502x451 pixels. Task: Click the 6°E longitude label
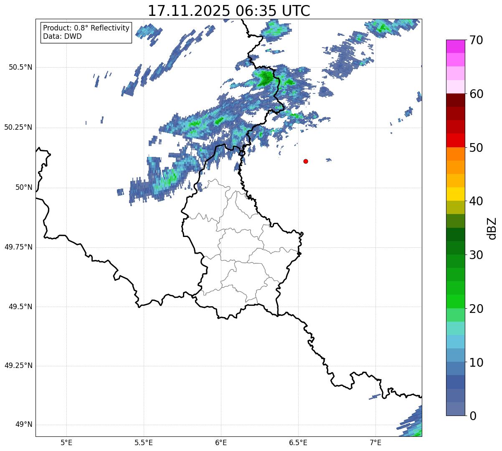coord(221,442)
